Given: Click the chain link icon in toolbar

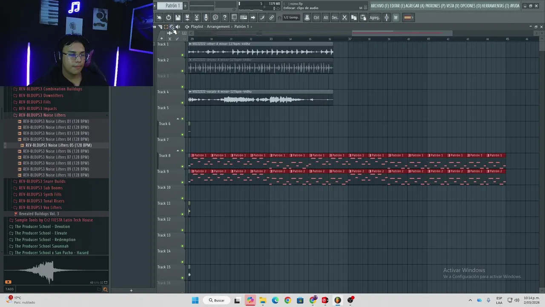Looking at the screenshot, I should pyautogui.click(x=272, y=17).
